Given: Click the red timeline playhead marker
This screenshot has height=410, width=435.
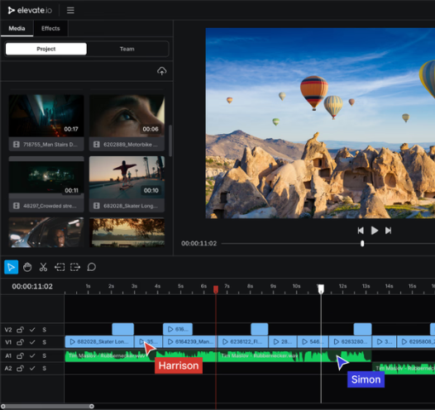Looking at the screenshot, I should coord(216,289).
